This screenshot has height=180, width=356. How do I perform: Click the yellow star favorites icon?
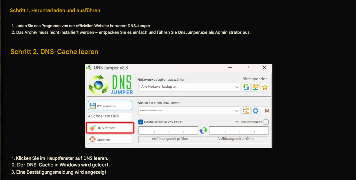[x=265, y=87]
